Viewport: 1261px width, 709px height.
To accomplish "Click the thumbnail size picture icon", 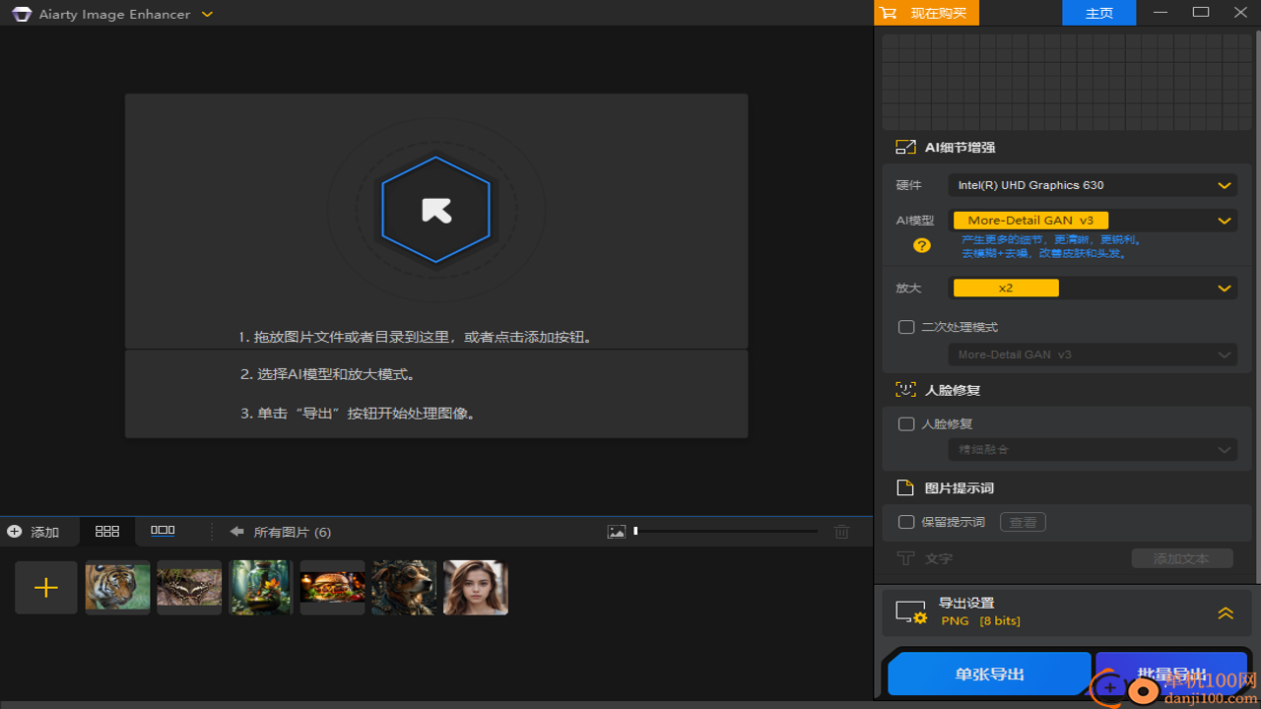I will click(x=617, y=532).
